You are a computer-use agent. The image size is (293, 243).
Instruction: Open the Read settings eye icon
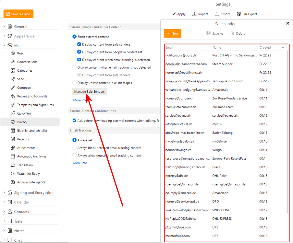pos(13,53)
